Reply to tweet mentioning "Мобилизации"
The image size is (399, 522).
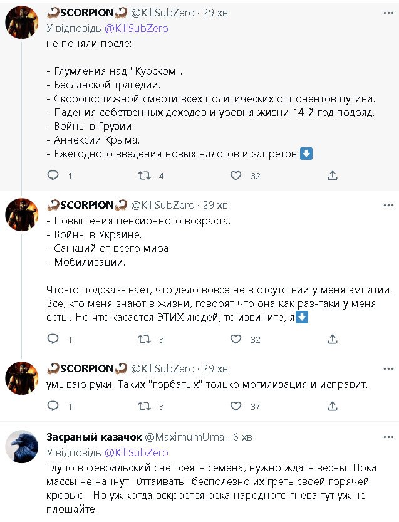pos(53,339)
